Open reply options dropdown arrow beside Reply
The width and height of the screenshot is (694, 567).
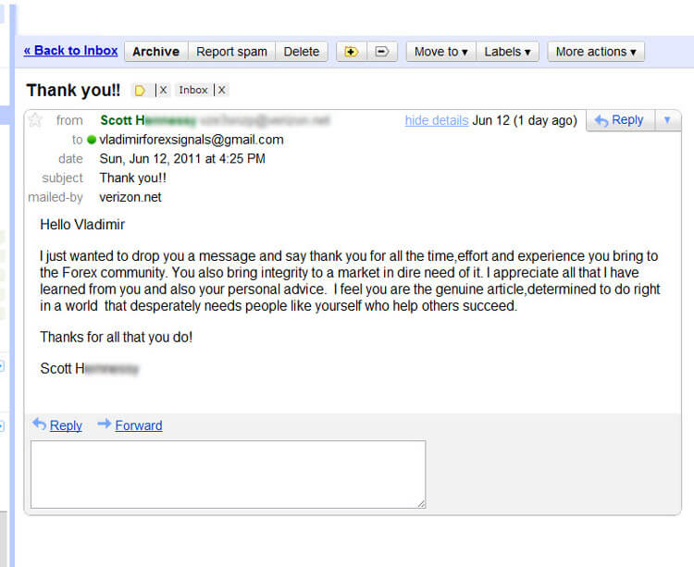[x=667, y=120]
